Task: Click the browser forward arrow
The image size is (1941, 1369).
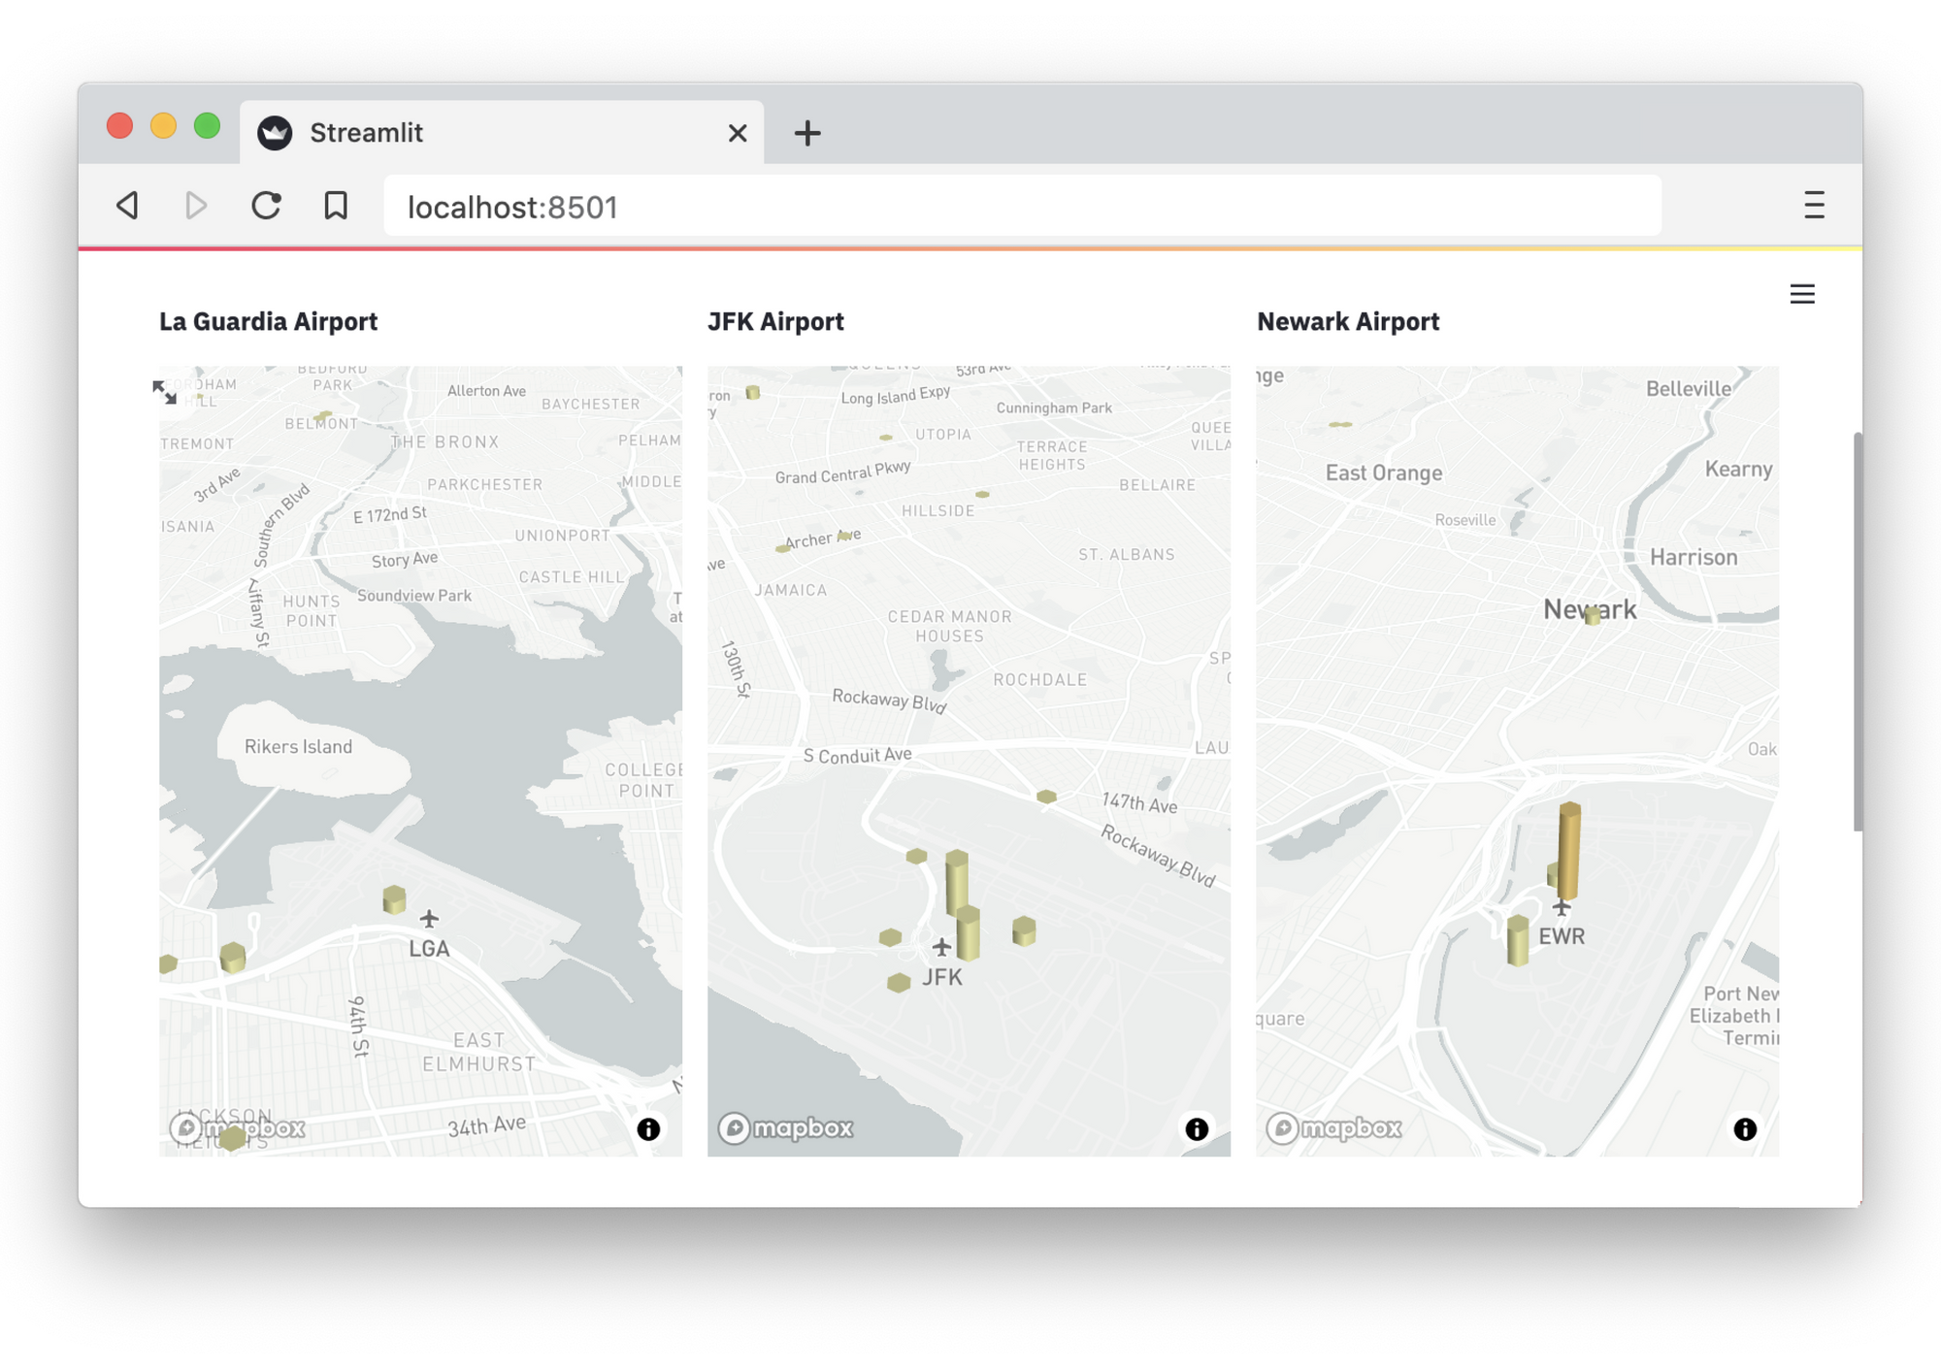Action: click(x=196, y=206)
